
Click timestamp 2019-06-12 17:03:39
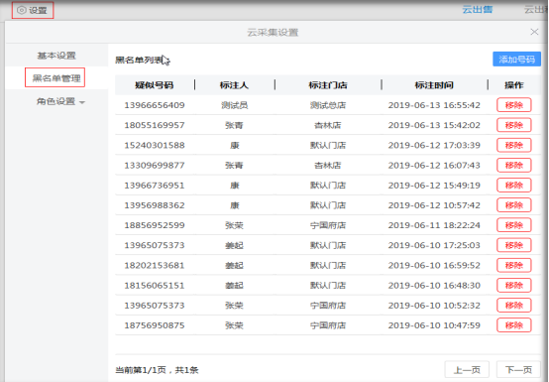(x=434, y=145)
